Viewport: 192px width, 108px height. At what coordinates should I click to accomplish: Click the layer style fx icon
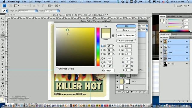[124, 92]
